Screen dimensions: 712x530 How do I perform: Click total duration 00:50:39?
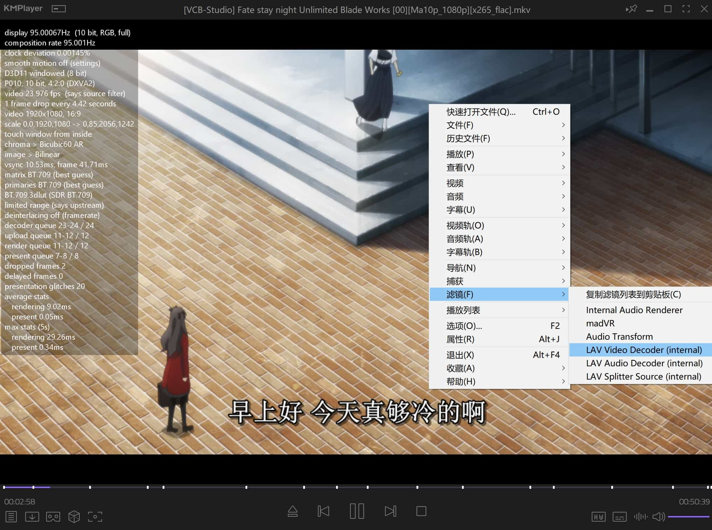pos(694,502)
